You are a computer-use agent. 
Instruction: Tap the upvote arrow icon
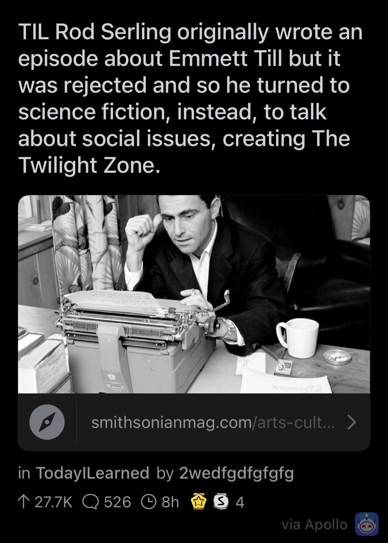click(24, 502)
